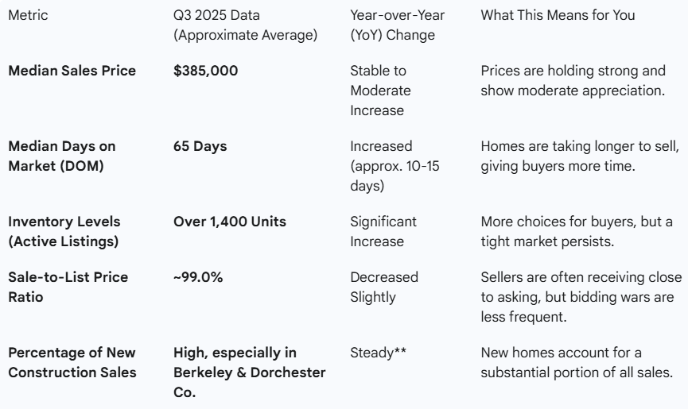Viewport: 688px width, 409px height.
Task: Click the Significant Increase cell
Action: click(383, 231)
